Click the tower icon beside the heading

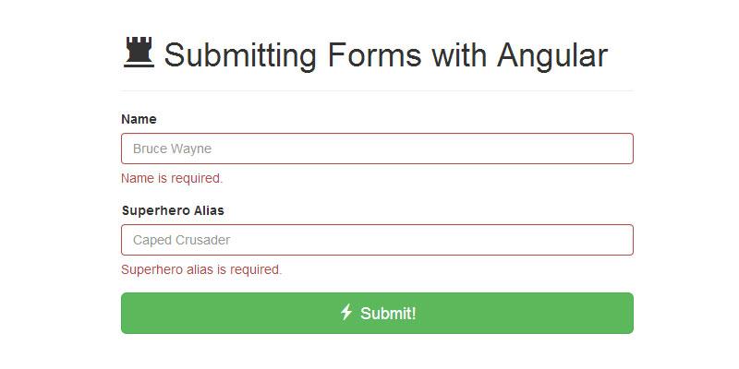pos(138,53)
